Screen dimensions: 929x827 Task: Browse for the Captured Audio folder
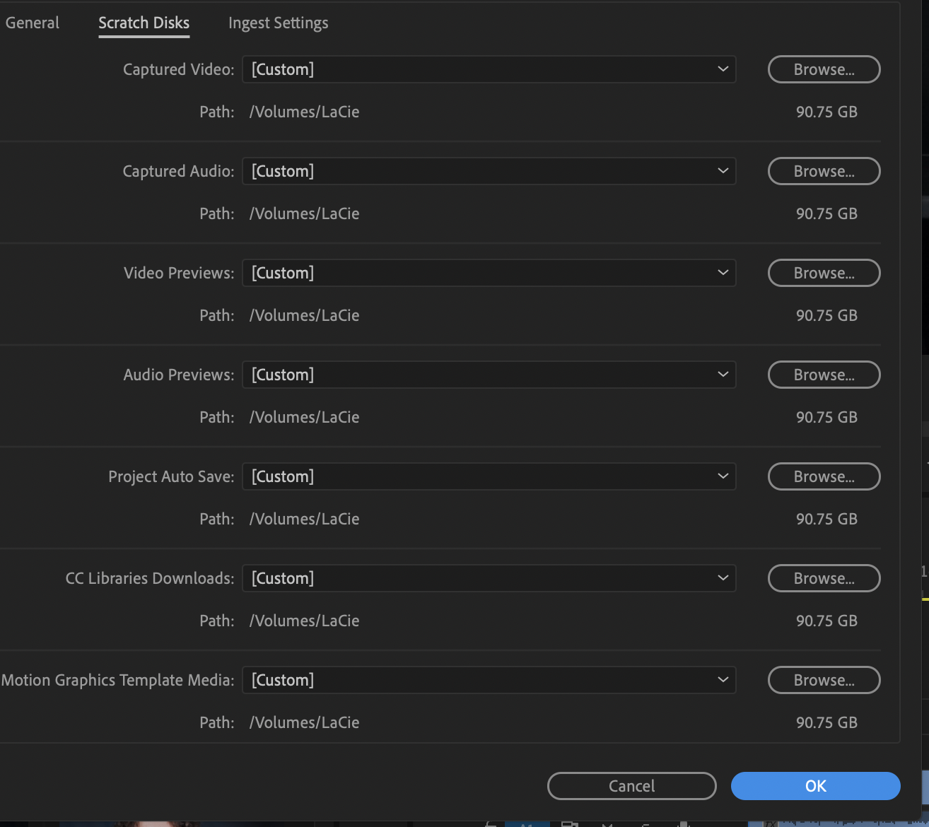click(824, 171)
